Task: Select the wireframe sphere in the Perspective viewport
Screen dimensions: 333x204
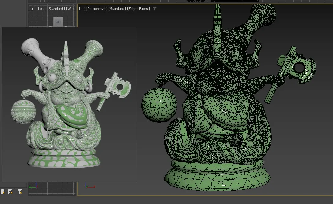Action: coord(159,104)
